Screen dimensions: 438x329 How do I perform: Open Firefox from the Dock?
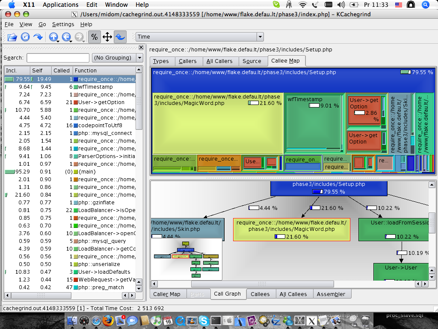(109, 320)
